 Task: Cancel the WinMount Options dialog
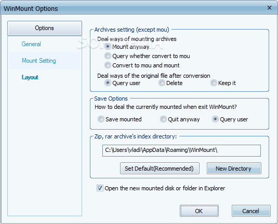click(251, 211)
